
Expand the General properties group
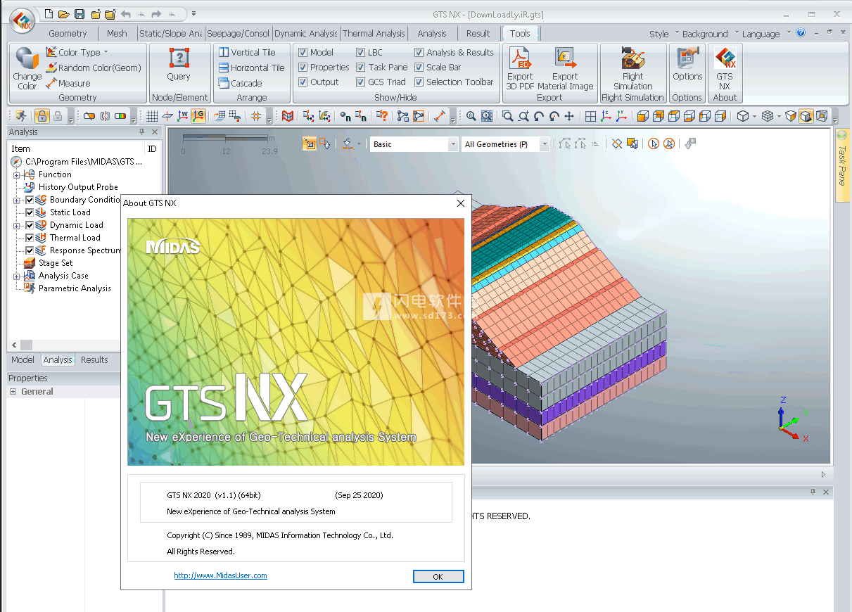pos(13,392)
